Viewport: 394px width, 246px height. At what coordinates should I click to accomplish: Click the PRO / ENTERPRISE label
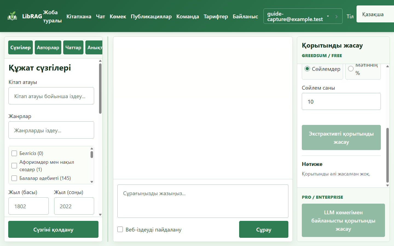tap(322, 197)
